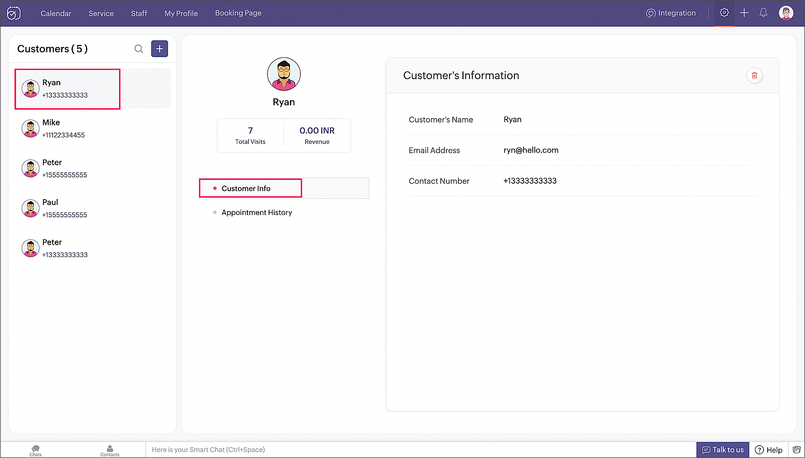The image size is (805, 458).
Task: Click the plus icon in top bar
Action: (744, 13)
